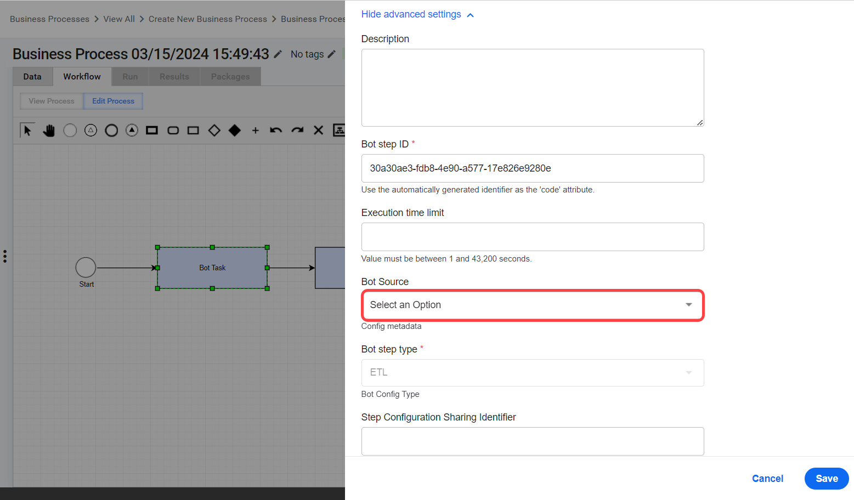Switch to the Workflow tab
This screenshot has width=854, height=500.
pyautogui.click(x=82, y=77)
